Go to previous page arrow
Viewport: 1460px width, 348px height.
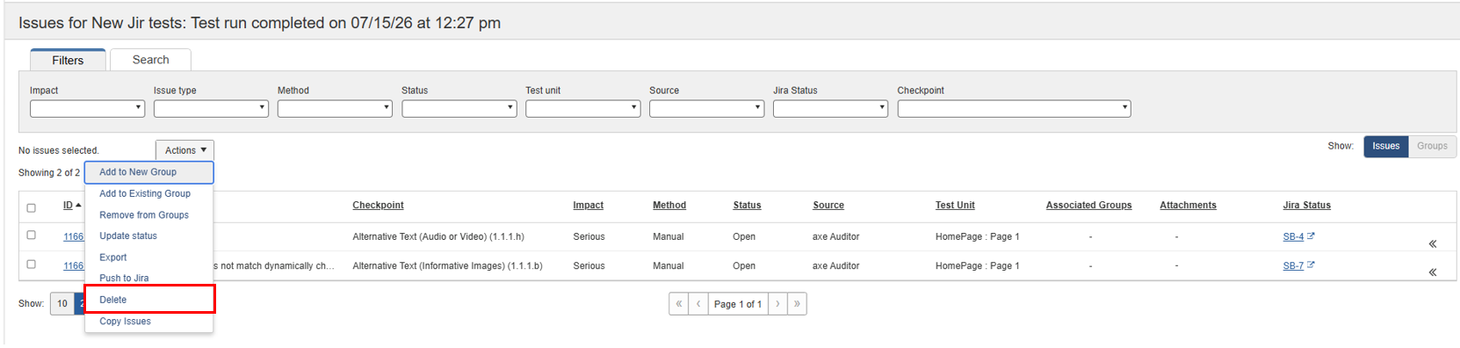(698, 304)
